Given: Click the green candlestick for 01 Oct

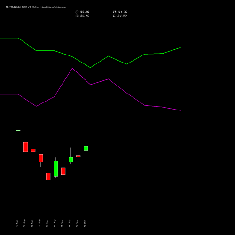Looking at the screenshot, I should pos(86,149).
